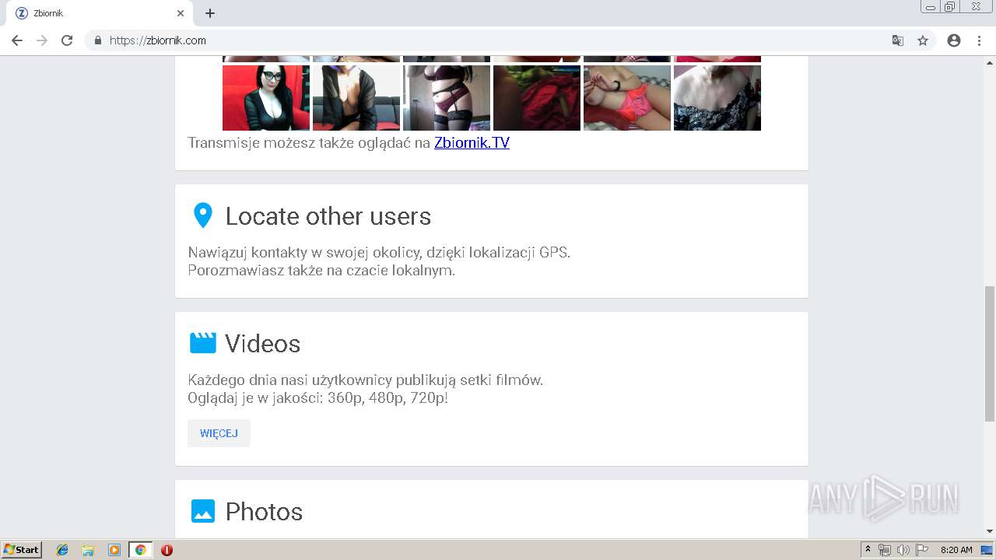Follow the Zbiornik.TV link

click(472, 142)
